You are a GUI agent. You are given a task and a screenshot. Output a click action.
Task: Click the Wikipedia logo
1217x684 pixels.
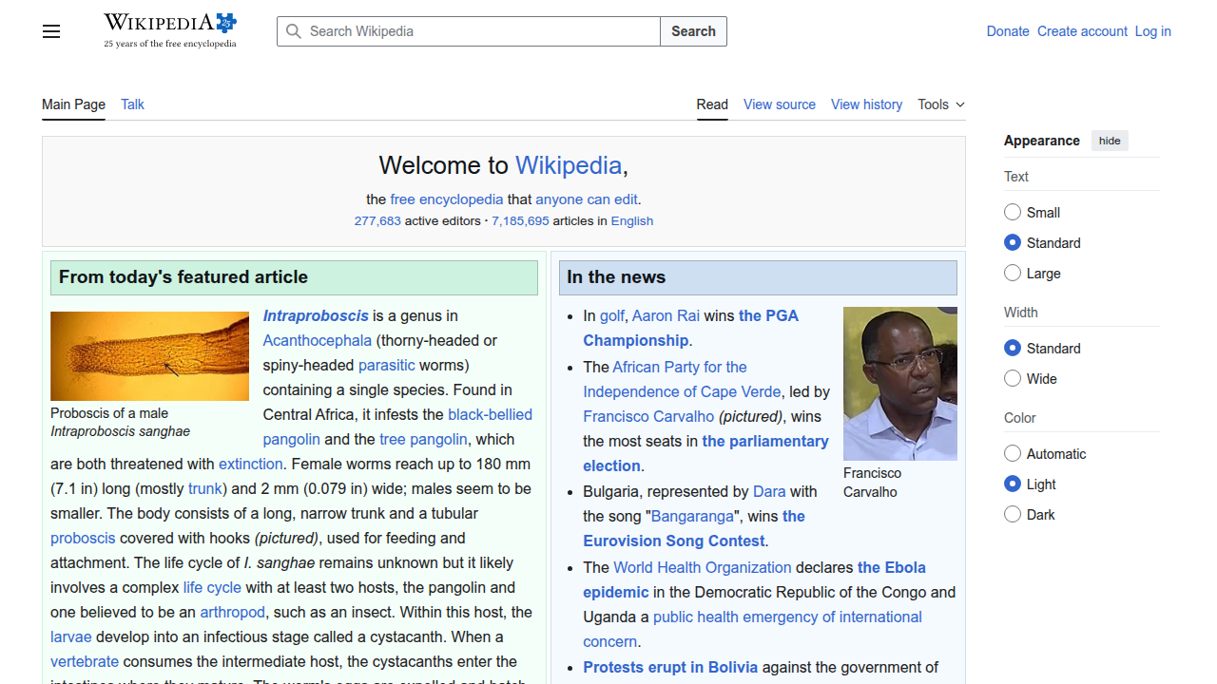pos(170,30)
